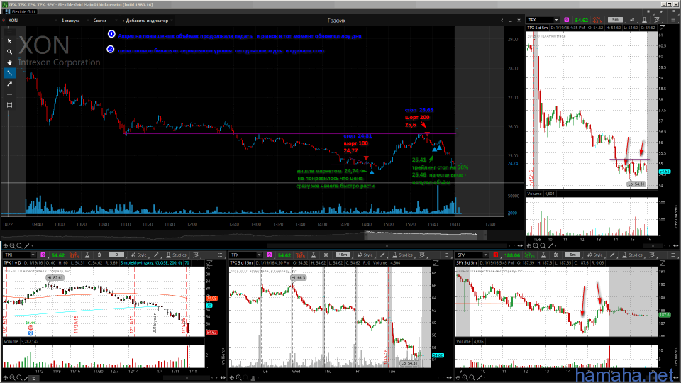Click pink link-color box in TPX 15m chart
Viewport: 681px width, 383px height.
point(270,255)
